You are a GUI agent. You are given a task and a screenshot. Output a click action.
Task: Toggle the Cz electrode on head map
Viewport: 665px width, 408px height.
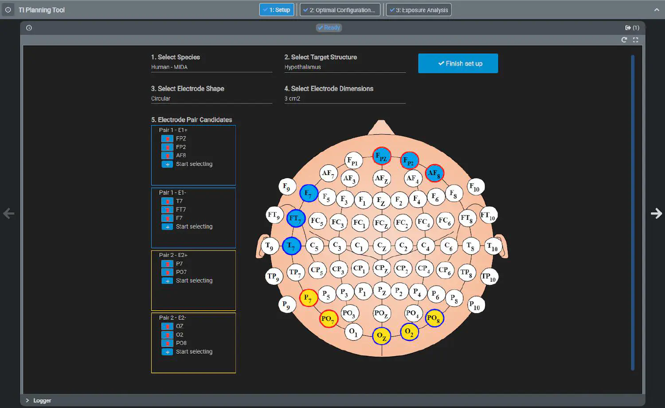[381, 245]
